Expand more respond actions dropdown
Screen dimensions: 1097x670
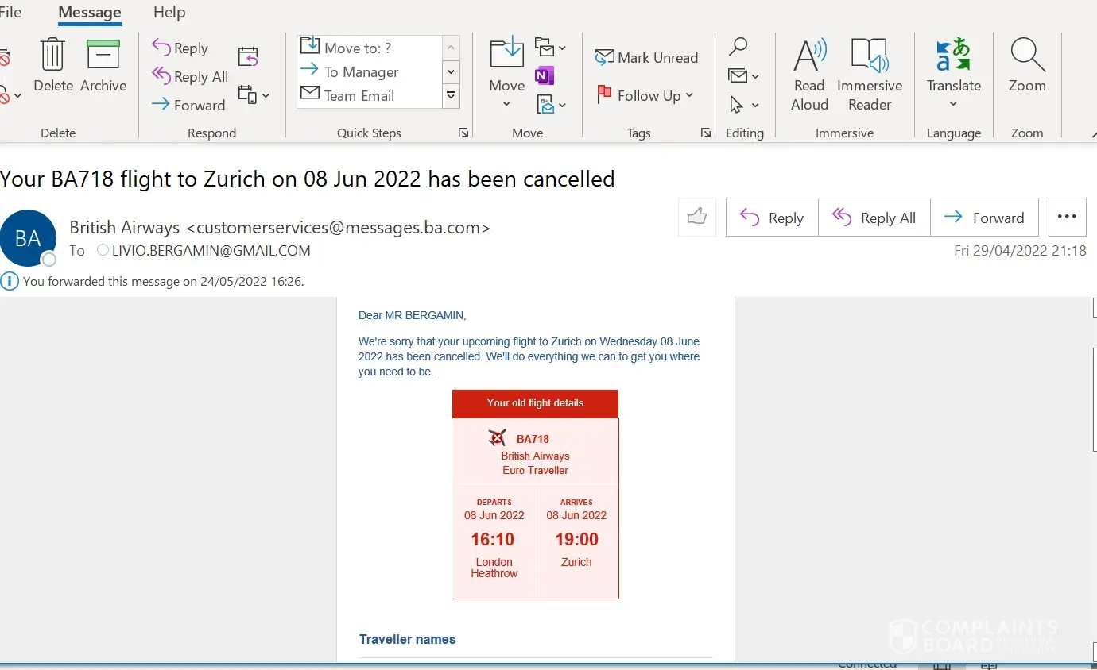[254, 95]
